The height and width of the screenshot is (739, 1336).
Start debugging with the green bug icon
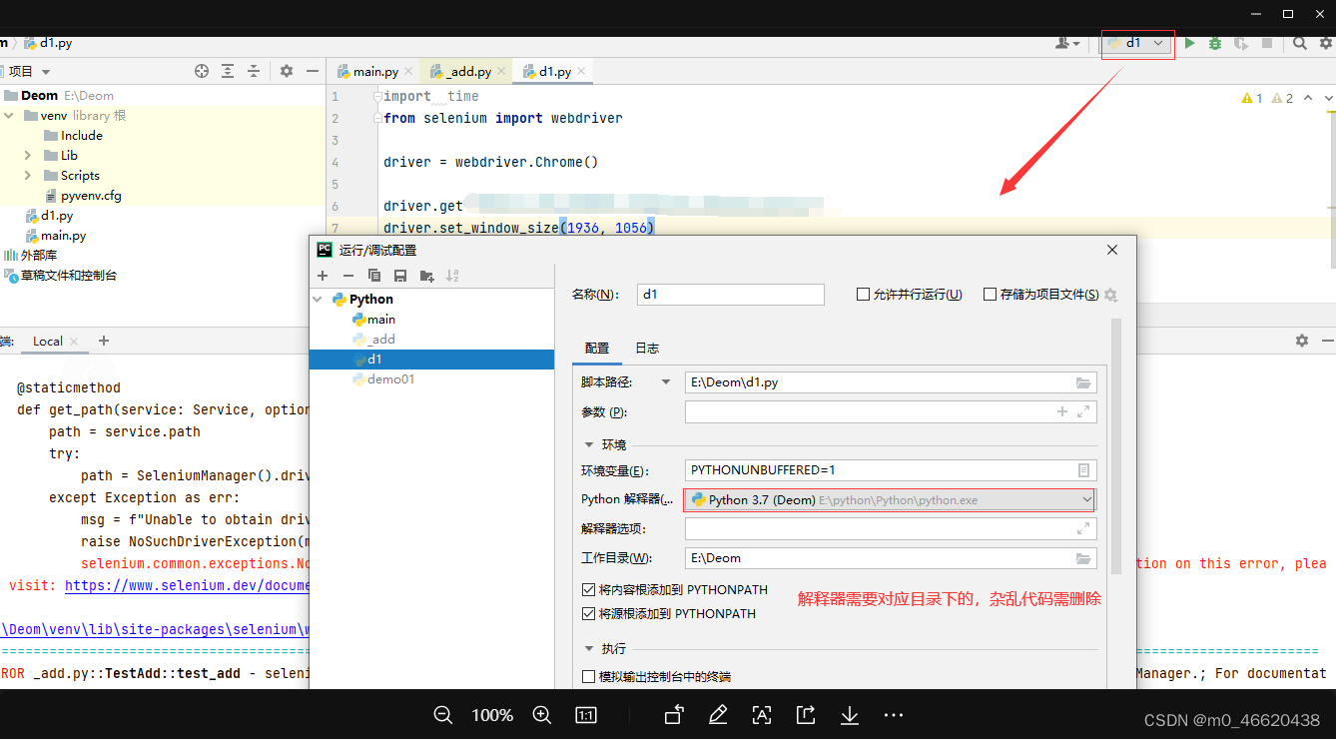tap(1215, 43)
